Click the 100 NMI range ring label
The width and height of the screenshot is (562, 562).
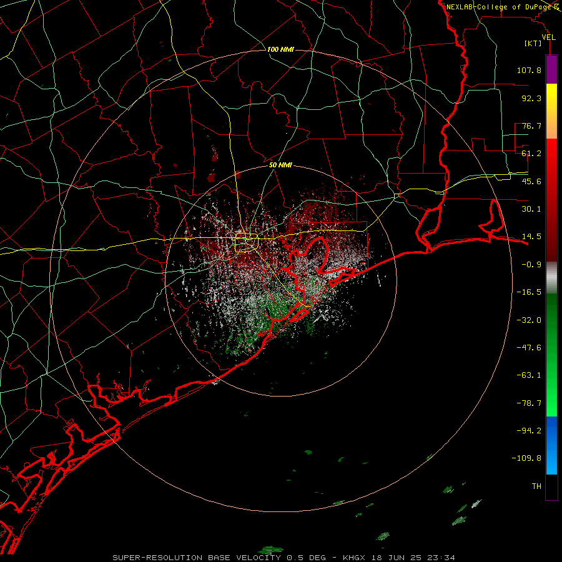click(x=280, y=49)
